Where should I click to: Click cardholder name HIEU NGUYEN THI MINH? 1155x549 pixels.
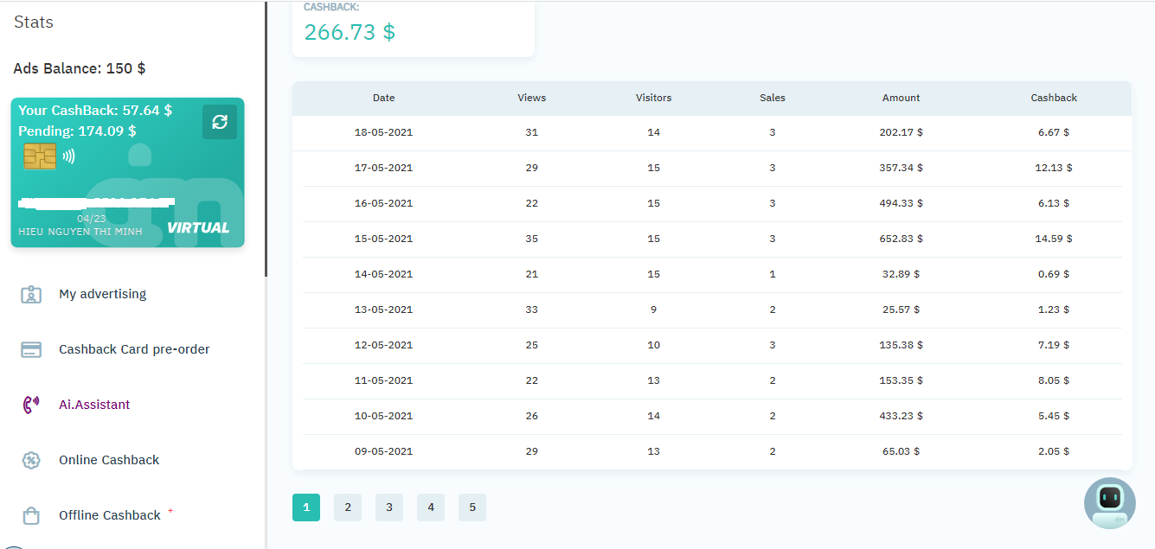point(79,232)
